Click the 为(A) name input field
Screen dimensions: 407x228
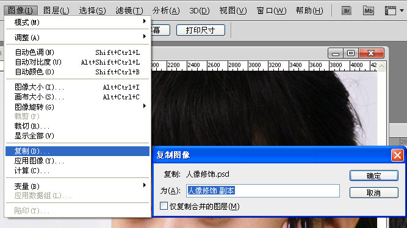[x=263, y=191]
